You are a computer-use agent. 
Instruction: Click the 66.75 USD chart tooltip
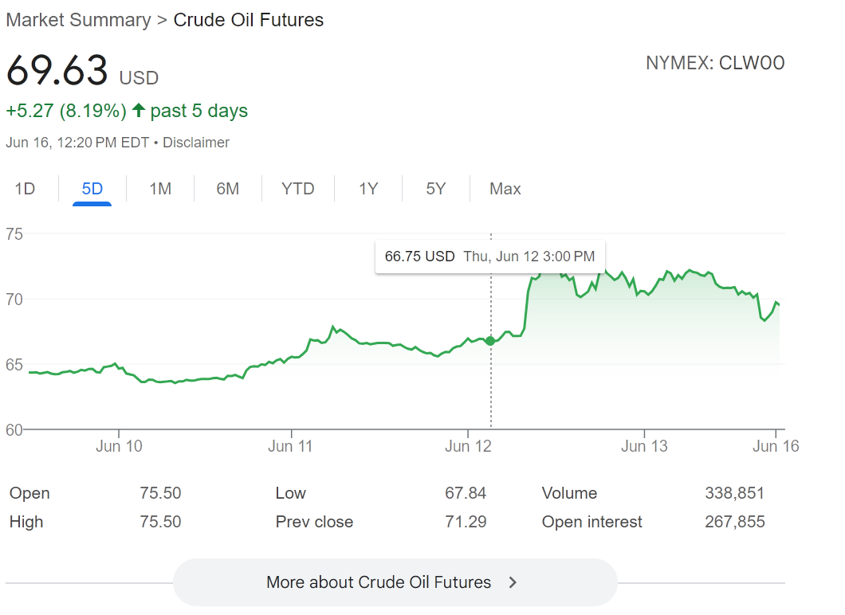[x=490, y=257]
